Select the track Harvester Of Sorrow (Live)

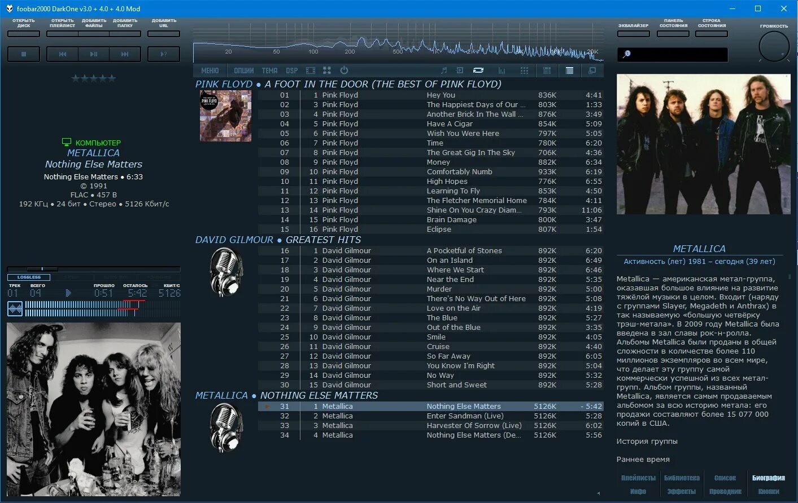pos(430,425)
